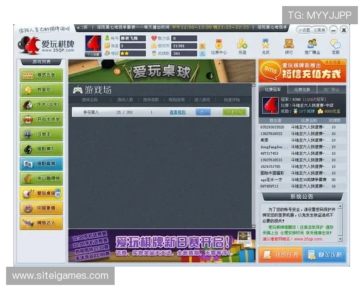Click scroll down arrow in 系统公告
The width and height of the screenshot is (364, 291).
340,239
